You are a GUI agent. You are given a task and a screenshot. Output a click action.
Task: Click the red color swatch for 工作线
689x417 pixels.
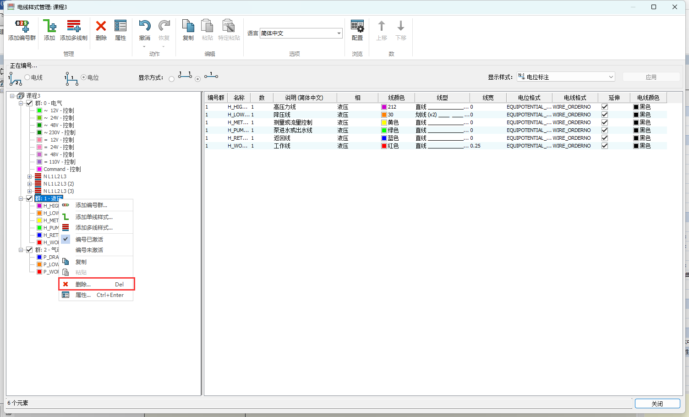384,146
